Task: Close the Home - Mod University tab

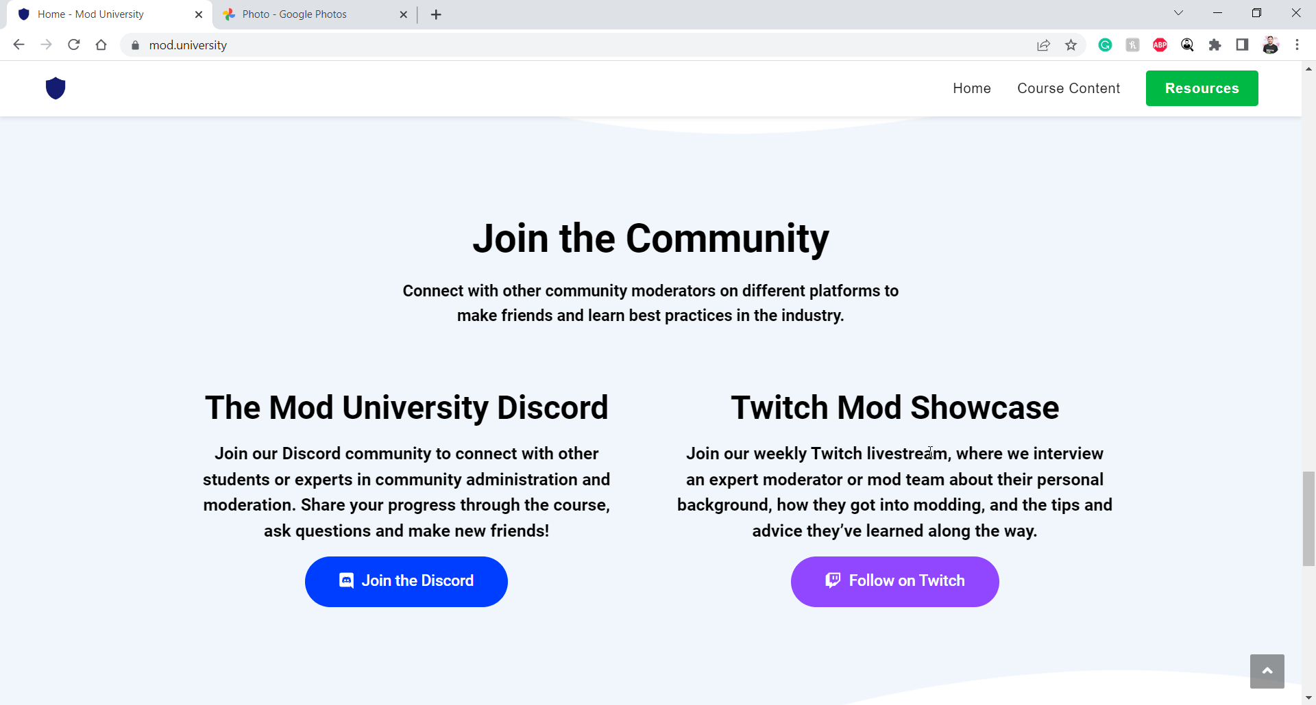Action: (x=199, y=14)
